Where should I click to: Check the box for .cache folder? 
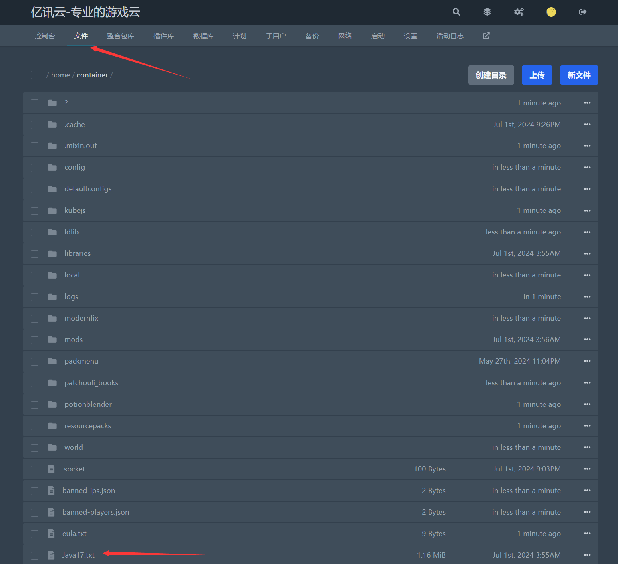[35, 125]
